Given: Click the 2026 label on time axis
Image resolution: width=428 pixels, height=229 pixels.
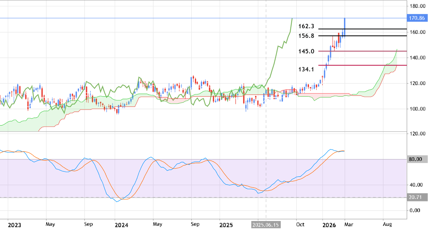Looking at the screenshot, I should [x=329, y=224].
